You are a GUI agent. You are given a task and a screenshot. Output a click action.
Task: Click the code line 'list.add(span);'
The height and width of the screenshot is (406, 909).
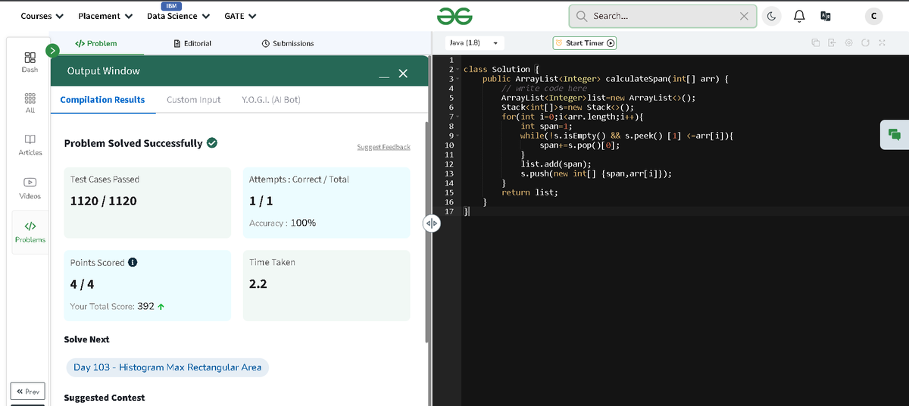[557, 164]
